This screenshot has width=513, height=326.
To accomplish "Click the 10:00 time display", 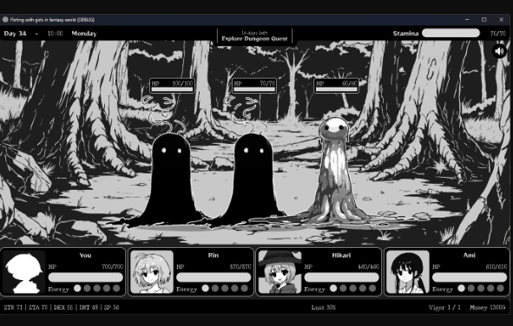I will [55, 33].
